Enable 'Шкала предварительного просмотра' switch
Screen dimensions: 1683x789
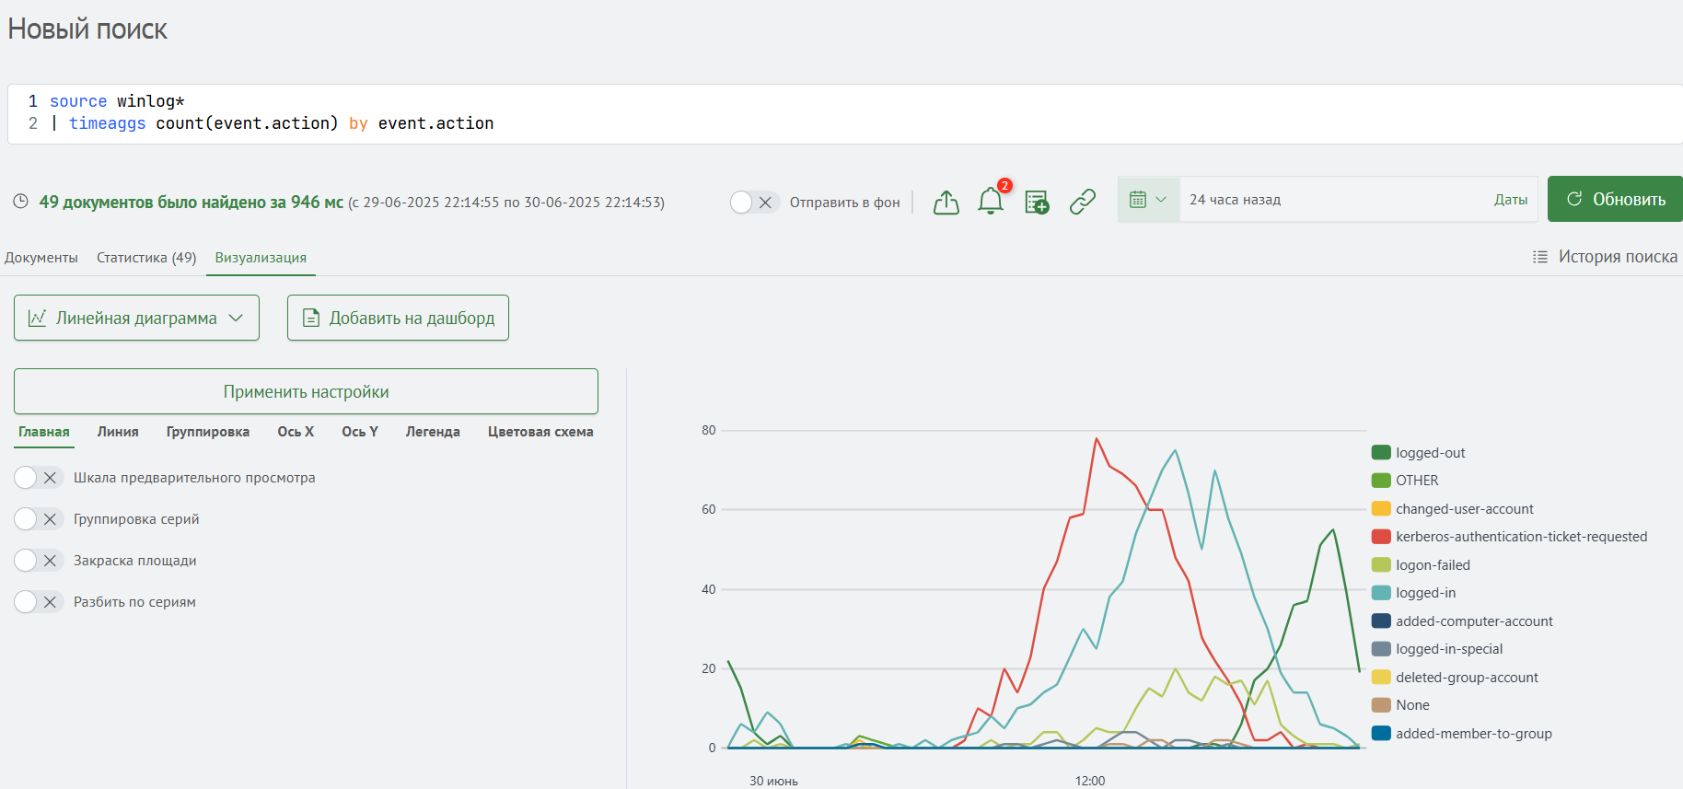(39, 477)
